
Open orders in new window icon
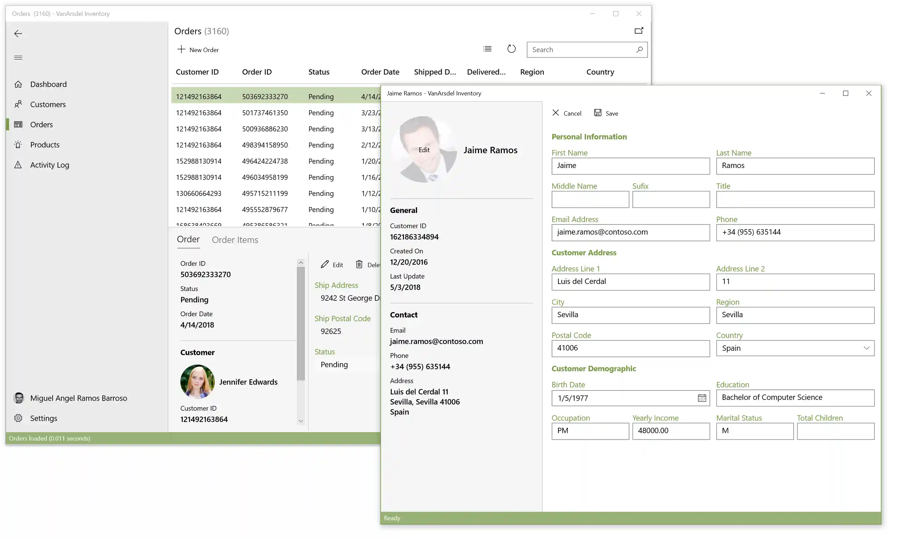(x=638, y=31)
